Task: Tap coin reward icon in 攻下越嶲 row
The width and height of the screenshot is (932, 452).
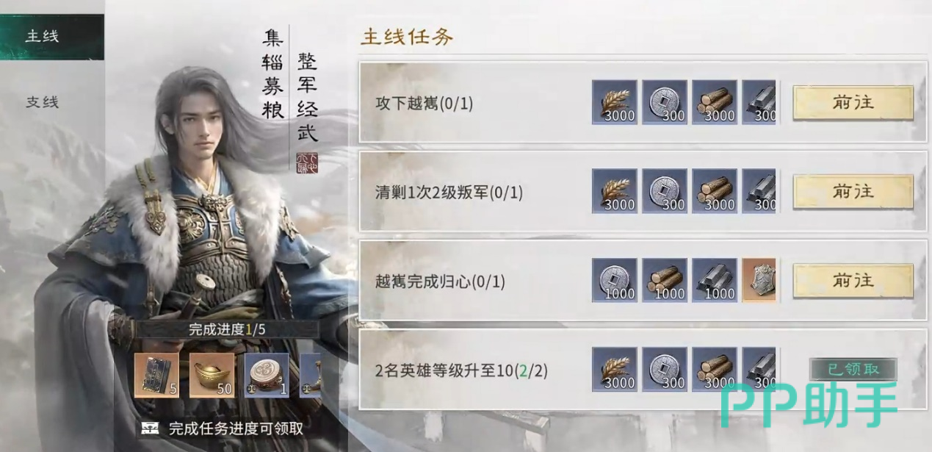Action: 665,103
